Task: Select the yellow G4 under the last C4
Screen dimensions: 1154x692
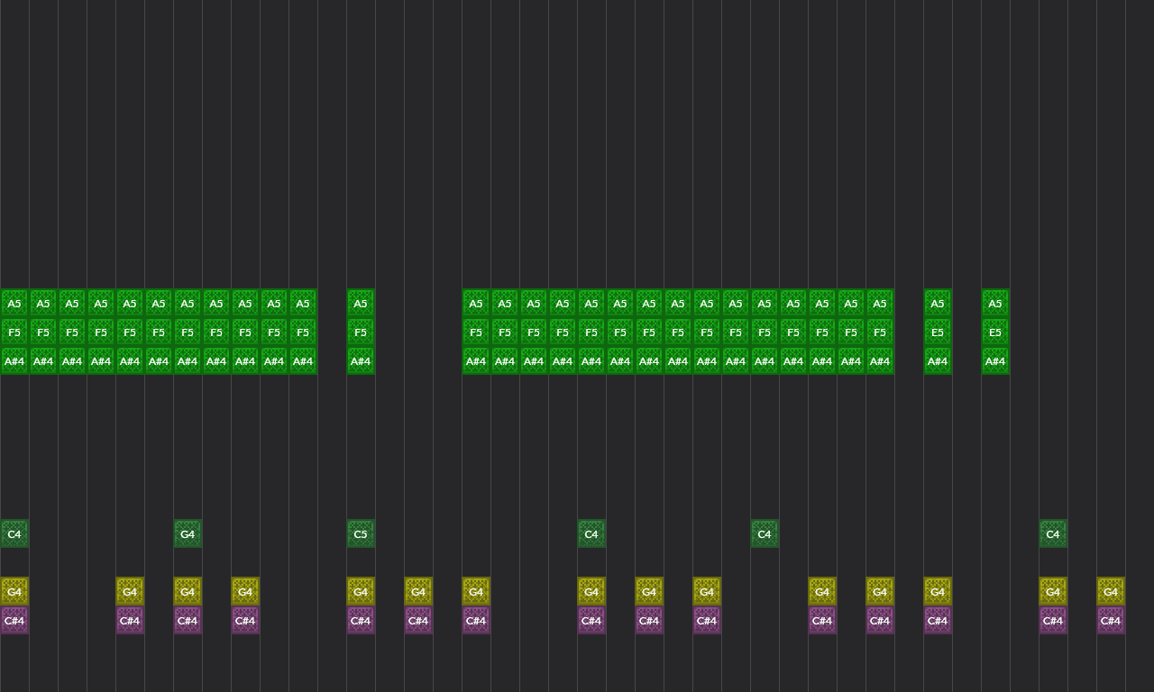Action: [1053, 591]
